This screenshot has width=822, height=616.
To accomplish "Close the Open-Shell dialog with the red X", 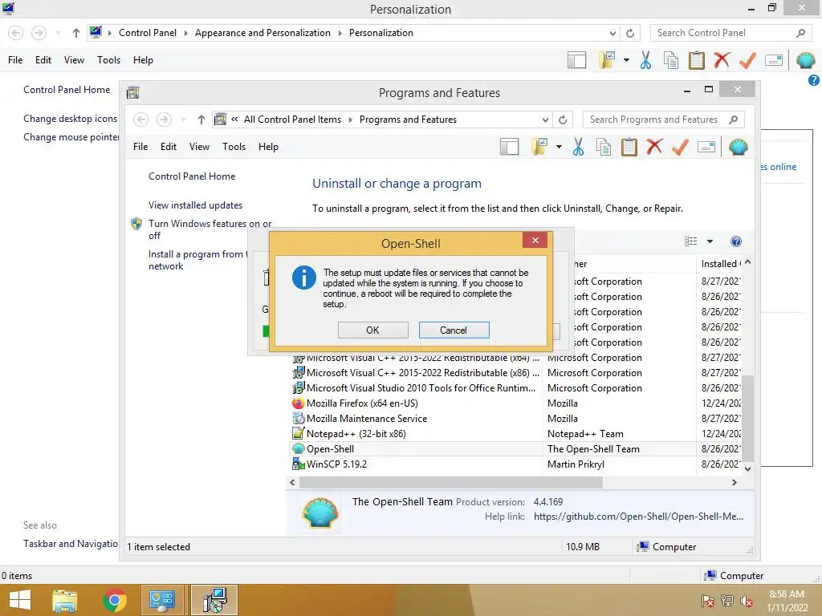I will [x=535, y=240].
